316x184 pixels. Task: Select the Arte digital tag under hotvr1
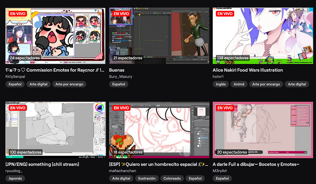pos(297,84)
